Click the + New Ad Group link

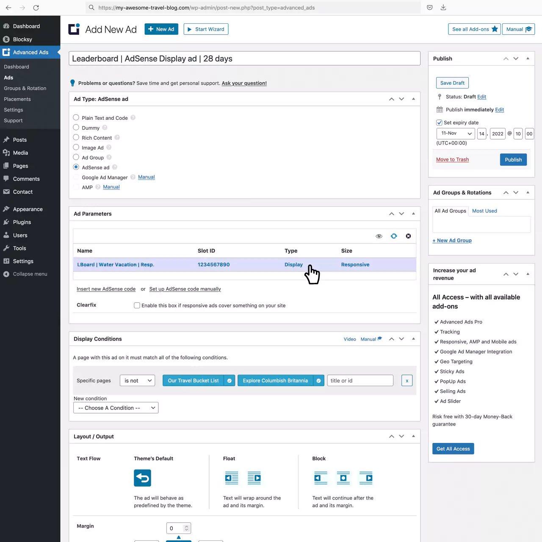point(452,241)
